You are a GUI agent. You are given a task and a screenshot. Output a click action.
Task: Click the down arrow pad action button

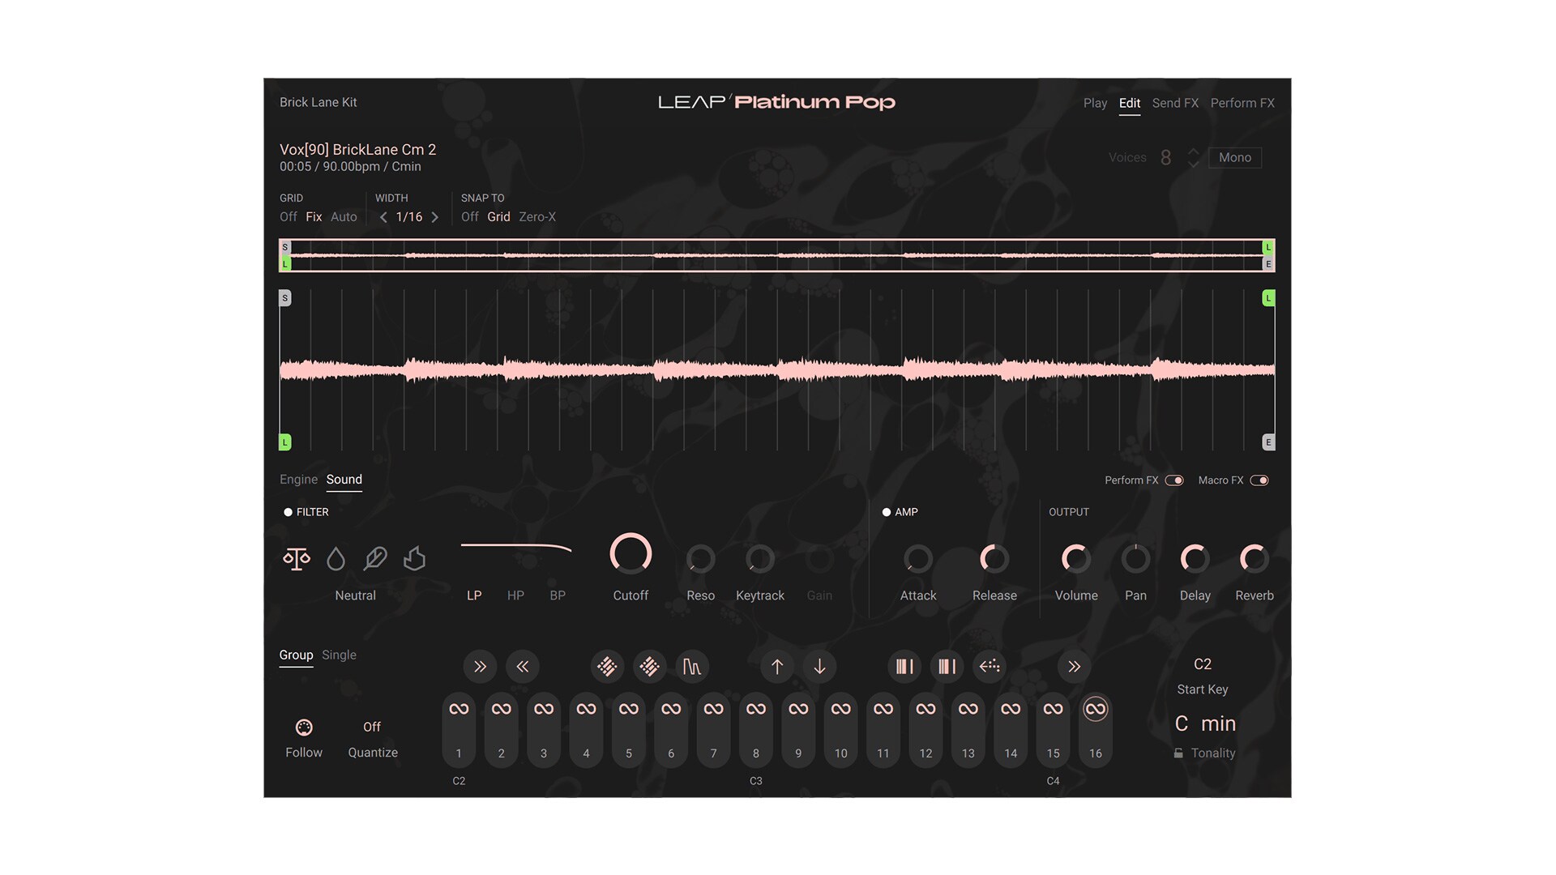(x=819, y=667)
